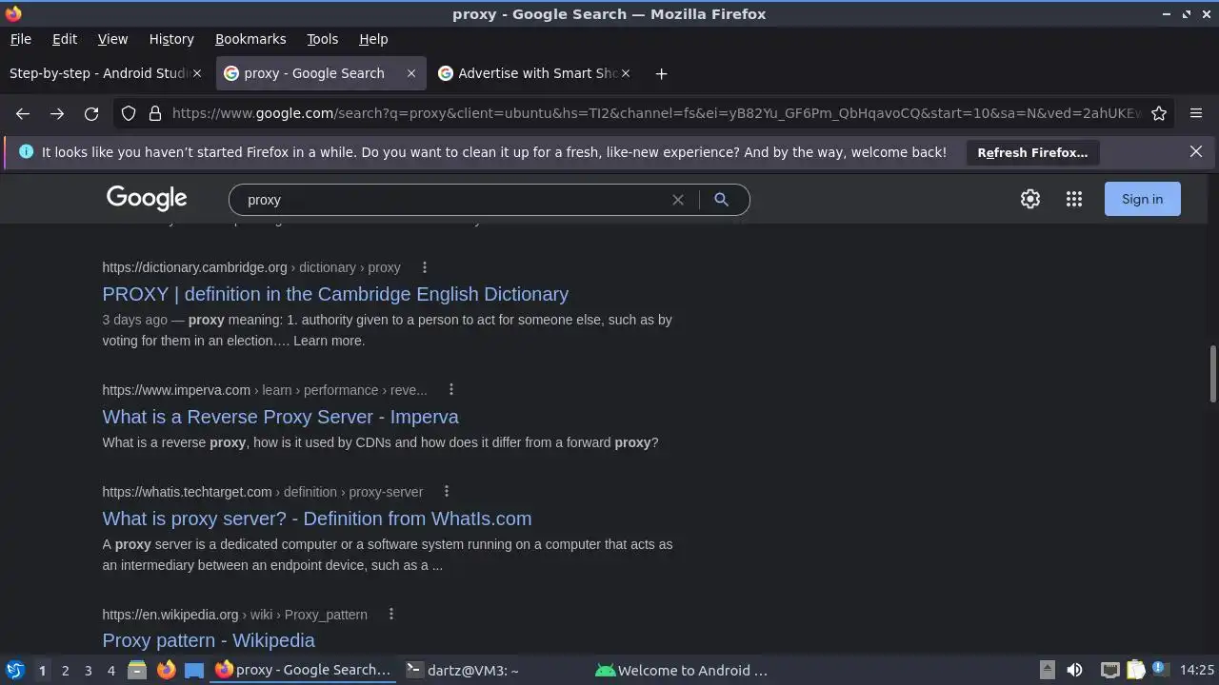Dismiss the Firefox refresh notification bar
This screenshot has width=1219, height=685.
[x=1196, y=151]
